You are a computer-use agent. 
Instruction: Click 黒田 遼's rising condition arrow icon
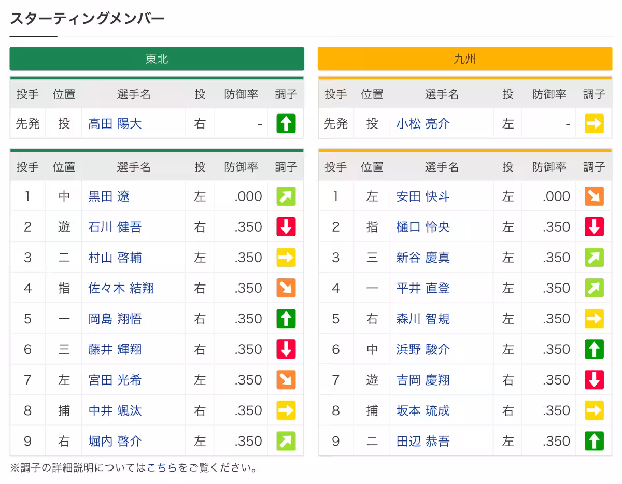(x=285, y=196)
